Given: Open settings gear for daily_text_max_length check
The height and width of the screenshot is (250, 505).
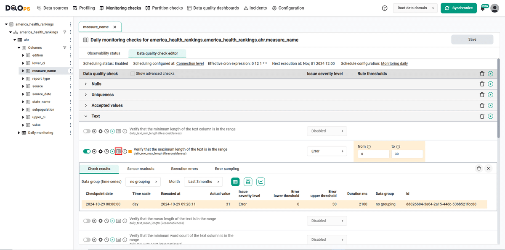Looking at the screenshot, I should pyautogui.click(x=101, y=151).
